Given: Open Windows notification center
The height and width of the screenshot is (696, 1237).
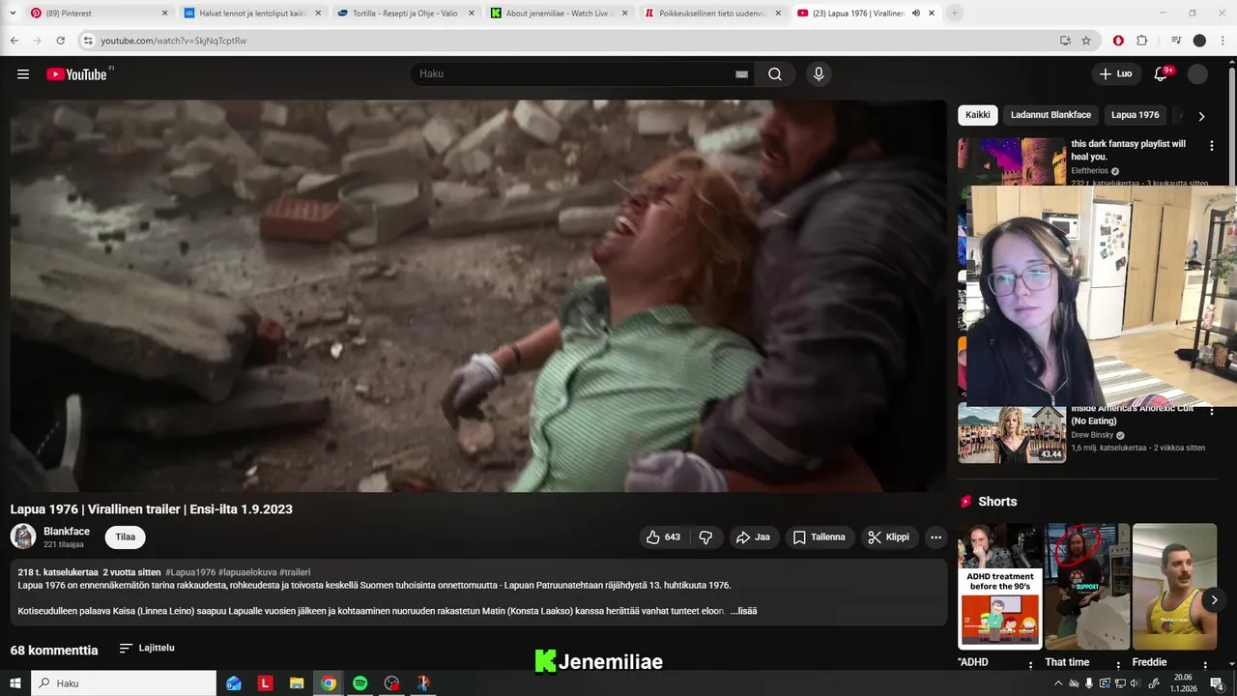Looking at the screenshot, I should pos(1217,683).
